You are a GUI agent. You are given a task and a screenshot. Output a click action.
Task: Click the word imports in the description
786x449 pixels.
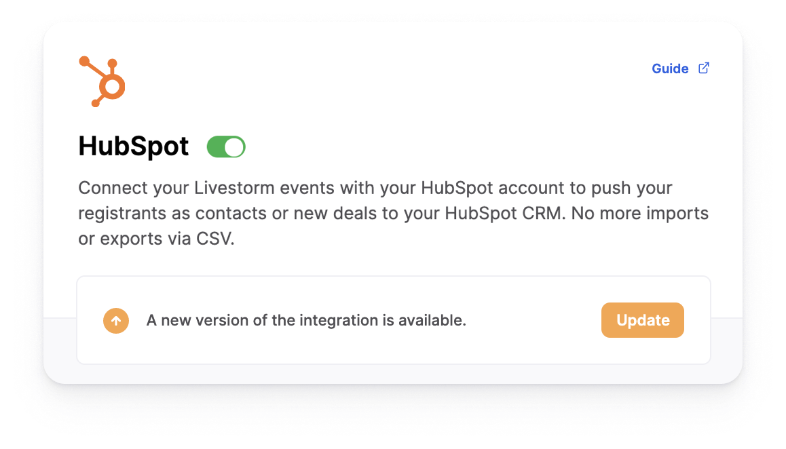click(x=677, y=214)
